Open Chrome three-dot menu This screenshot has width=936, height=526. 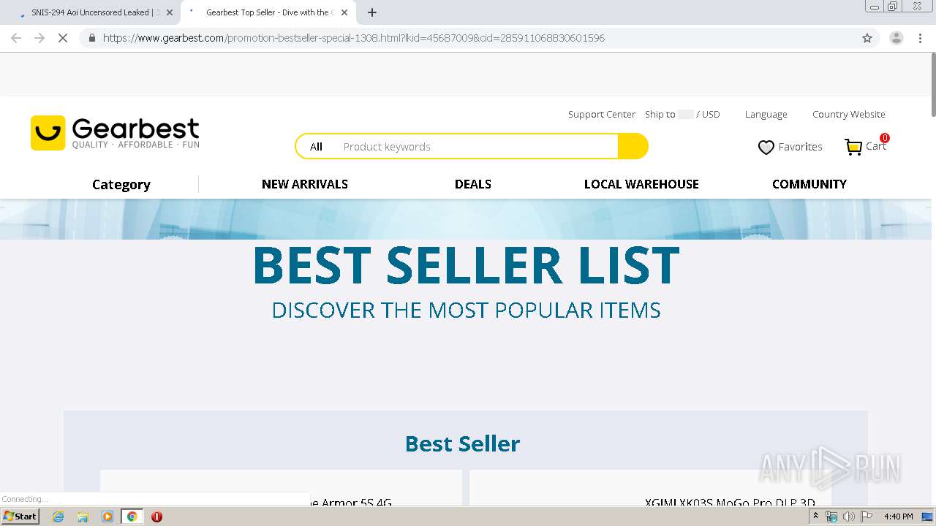pos(920,38)
